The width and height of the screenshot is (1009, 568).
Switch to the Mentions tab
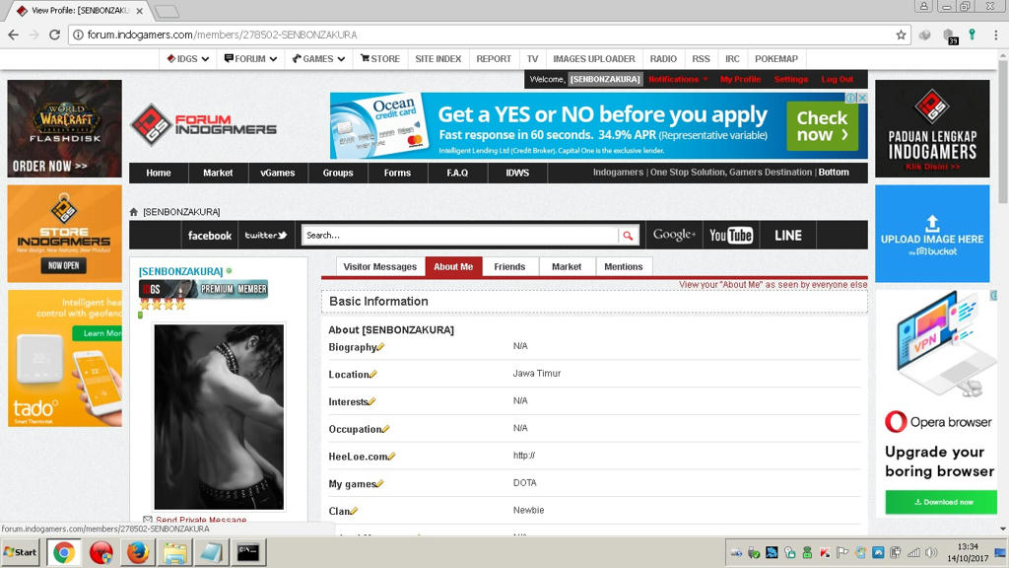point(624,266)
